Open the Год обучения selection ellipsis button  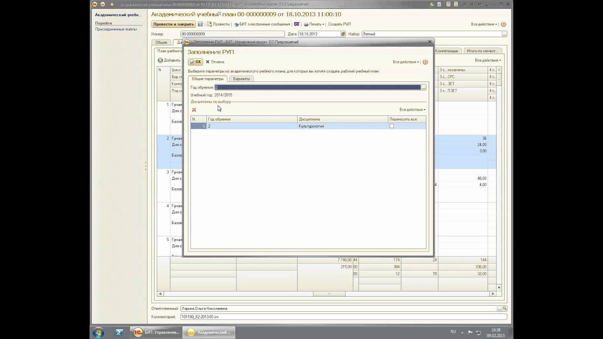click(x=424, y=87)
